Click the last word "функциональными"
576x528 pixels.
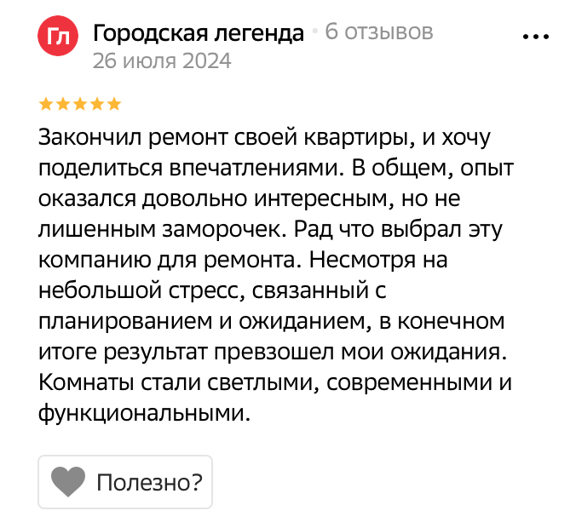click(x=144, y=415)
